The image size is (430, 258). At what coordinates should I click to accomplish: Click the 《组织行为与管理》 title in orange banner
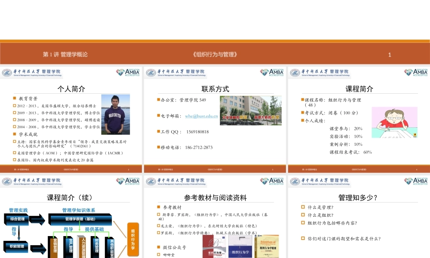click(x=215, y=55)
